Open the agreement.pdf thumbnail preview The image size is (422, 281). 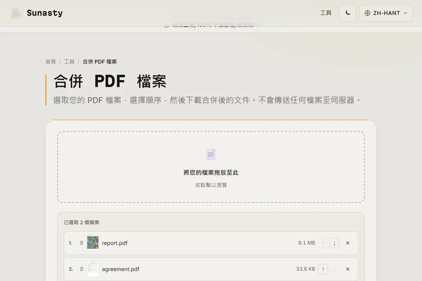coord(93,269)
